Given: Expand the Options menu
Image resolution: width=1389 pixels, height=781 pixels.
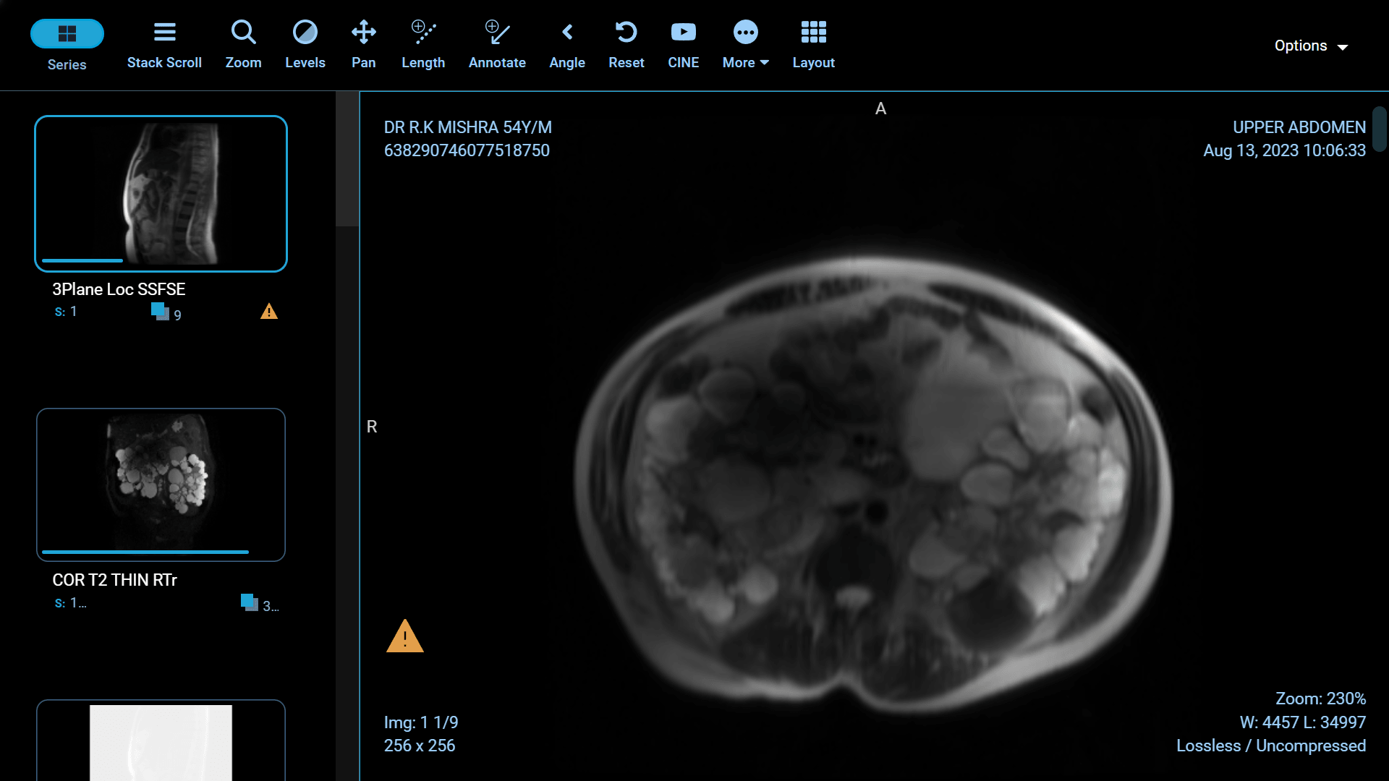Looking at the screenshot, I should coord(1301,45).
